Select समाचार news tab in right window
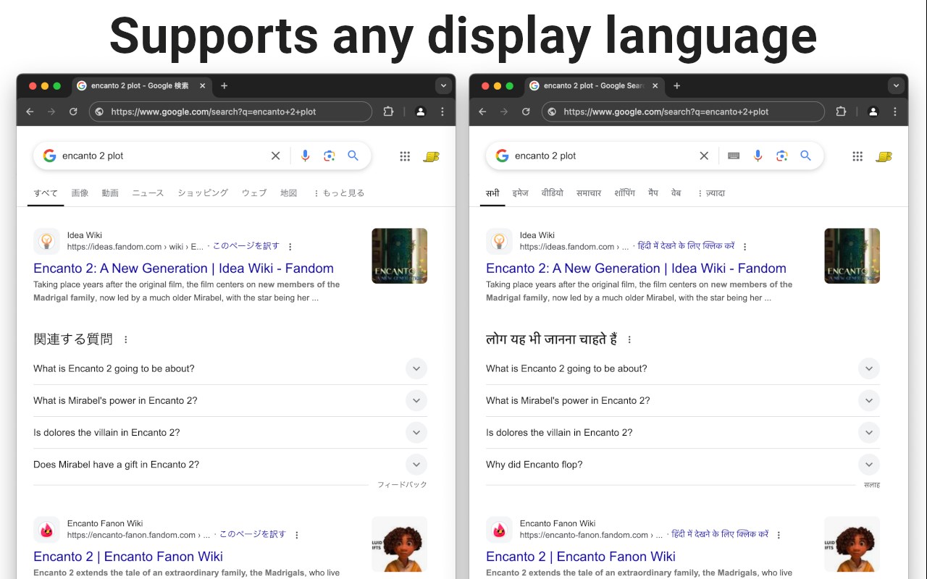 (589, 193)
